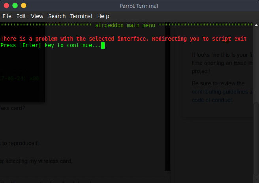259x183 pixels.
Task: Click 'selecting my wireless card,' background text
Action: point(39,161)
